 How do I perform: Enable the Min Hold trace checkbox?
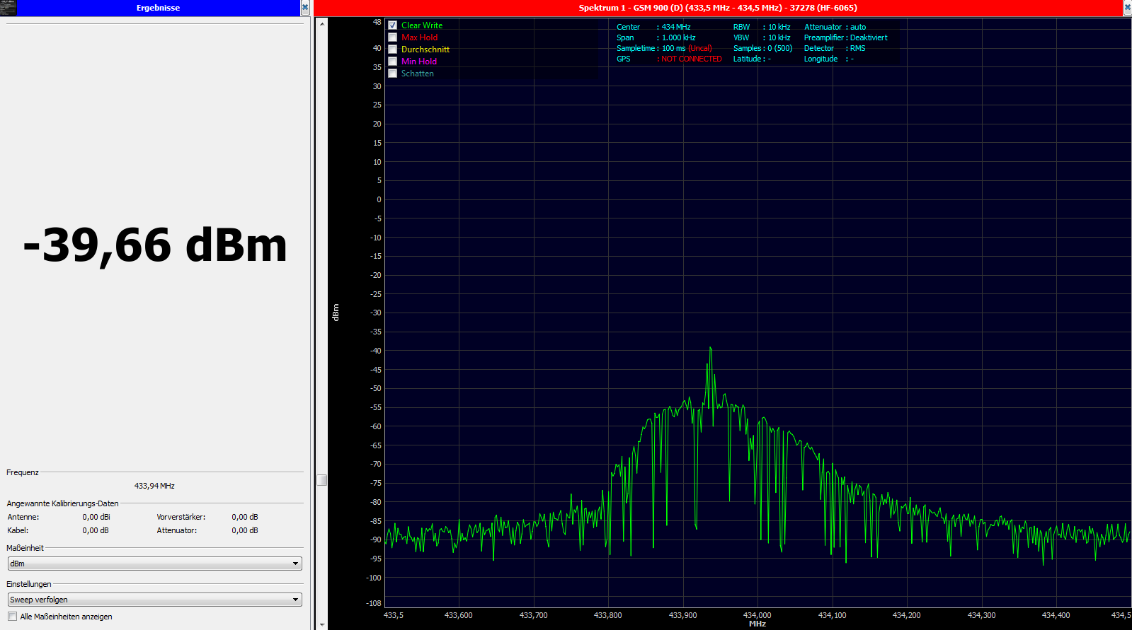tap(392, 62)
